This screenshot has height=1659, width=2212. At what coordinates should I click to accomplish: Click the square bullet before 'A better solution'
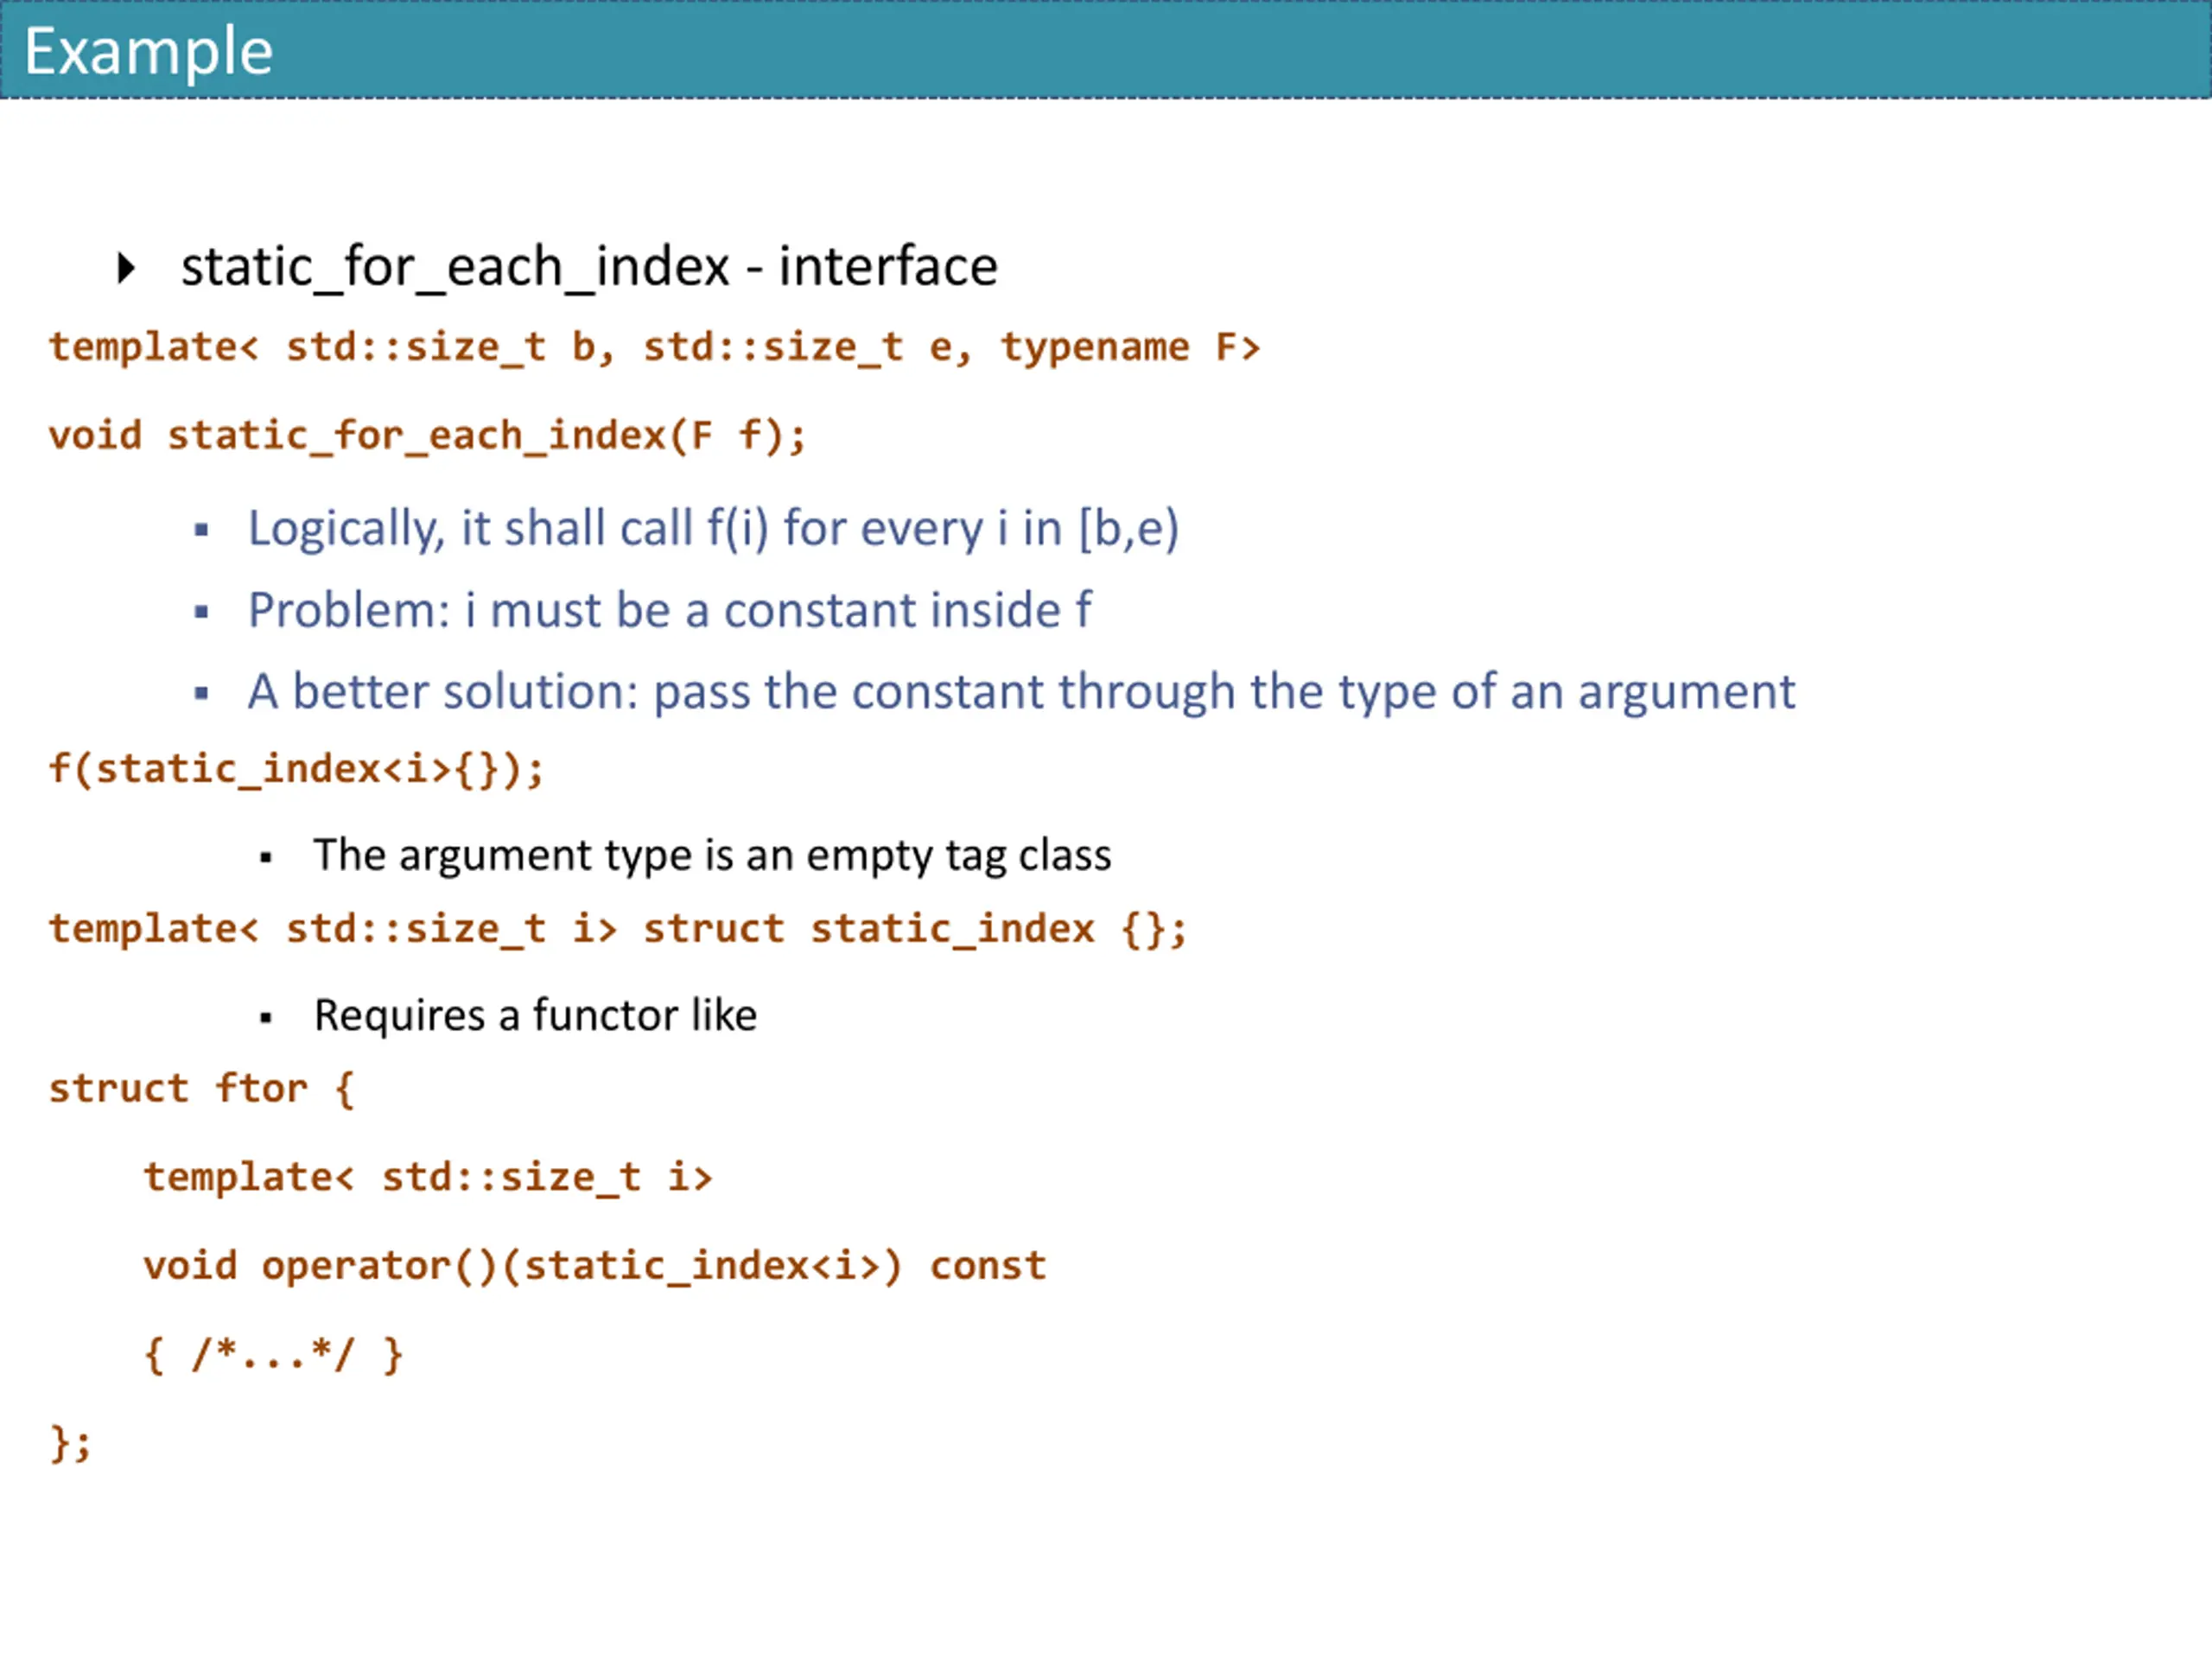tap(202, 693)
